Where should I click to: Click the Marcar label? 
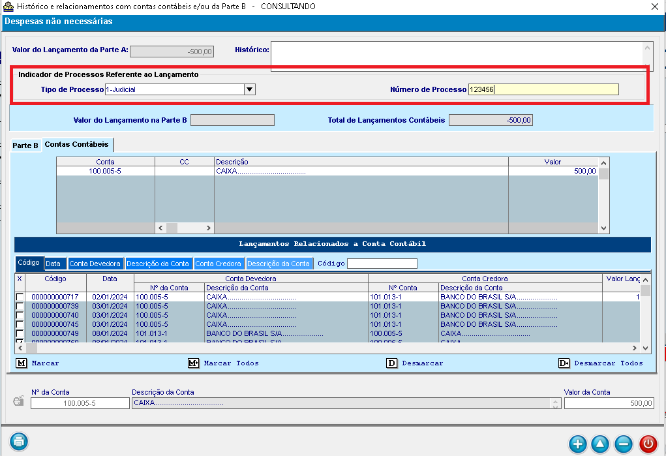46,363
